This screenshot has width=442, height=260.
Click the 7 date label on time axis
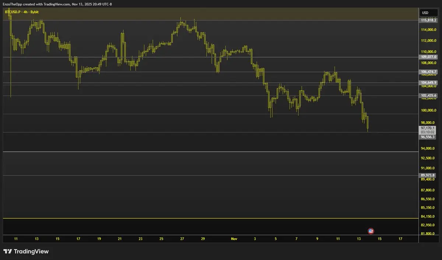297,239
